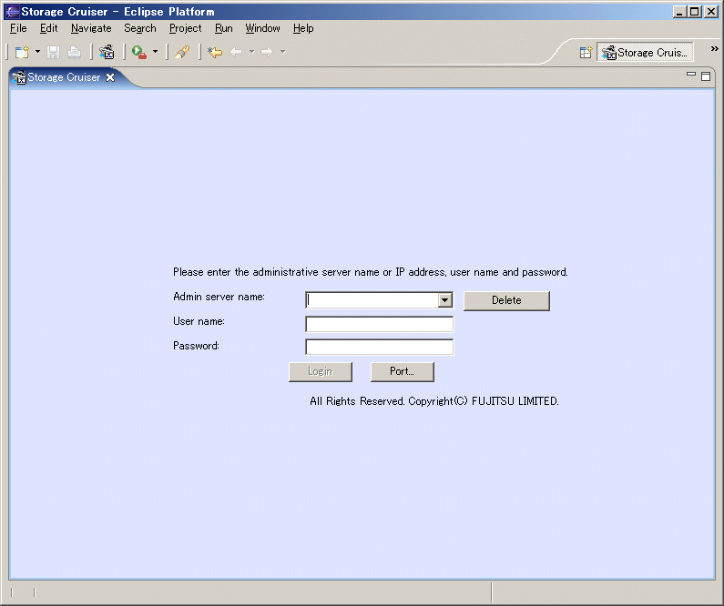Open the Window menu

[x=262, y=28]
